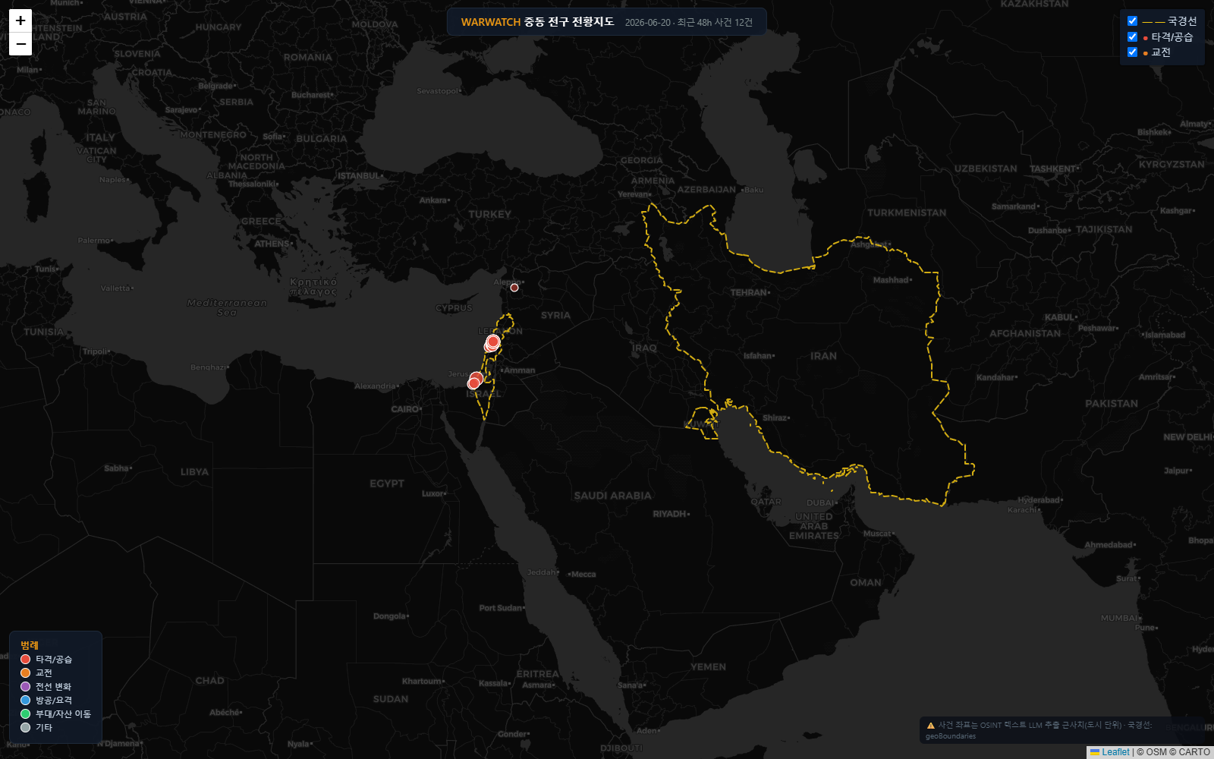Click the CYPRUS label on map

click(454, 308)
